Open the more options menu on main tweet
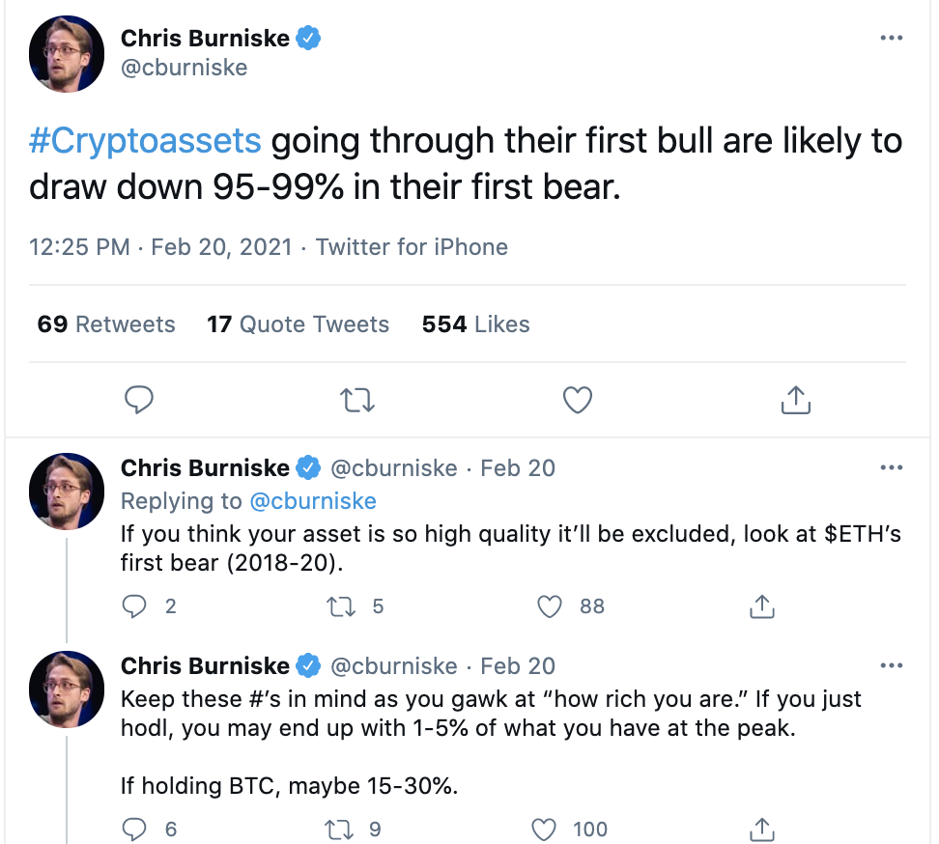The height and width of the screenshot is (844, 939). pos(891,38)
